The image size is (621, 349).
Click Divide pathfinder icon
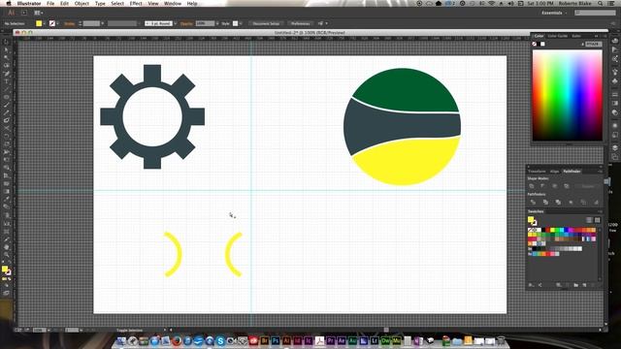(x=533, y=203)
